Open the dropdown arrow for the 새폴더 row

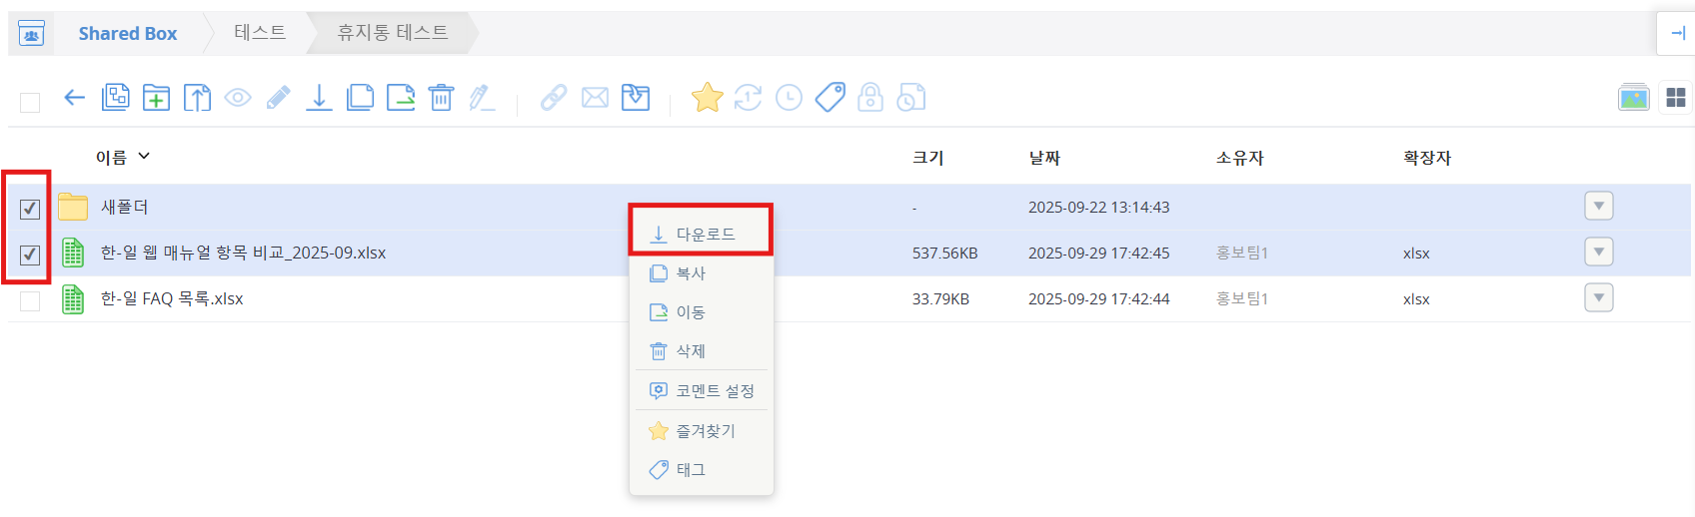pyautogui.click(x=1598, y=207)
